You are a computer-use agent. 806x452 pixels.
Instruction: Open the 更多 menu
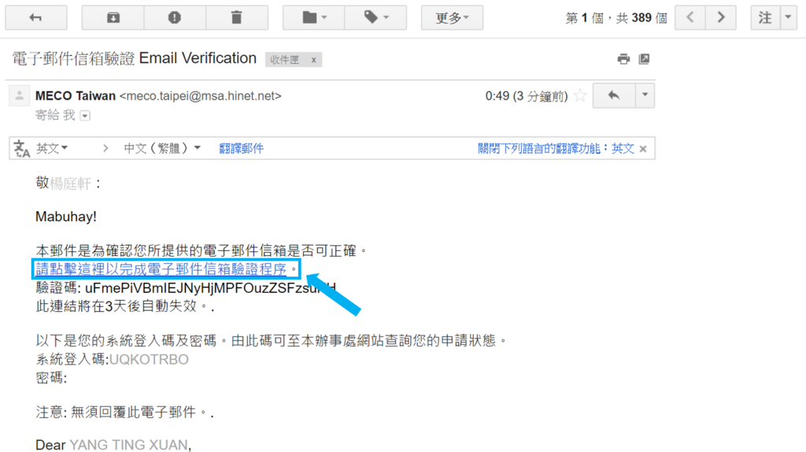pyautogui.click(x=452, y=17)
